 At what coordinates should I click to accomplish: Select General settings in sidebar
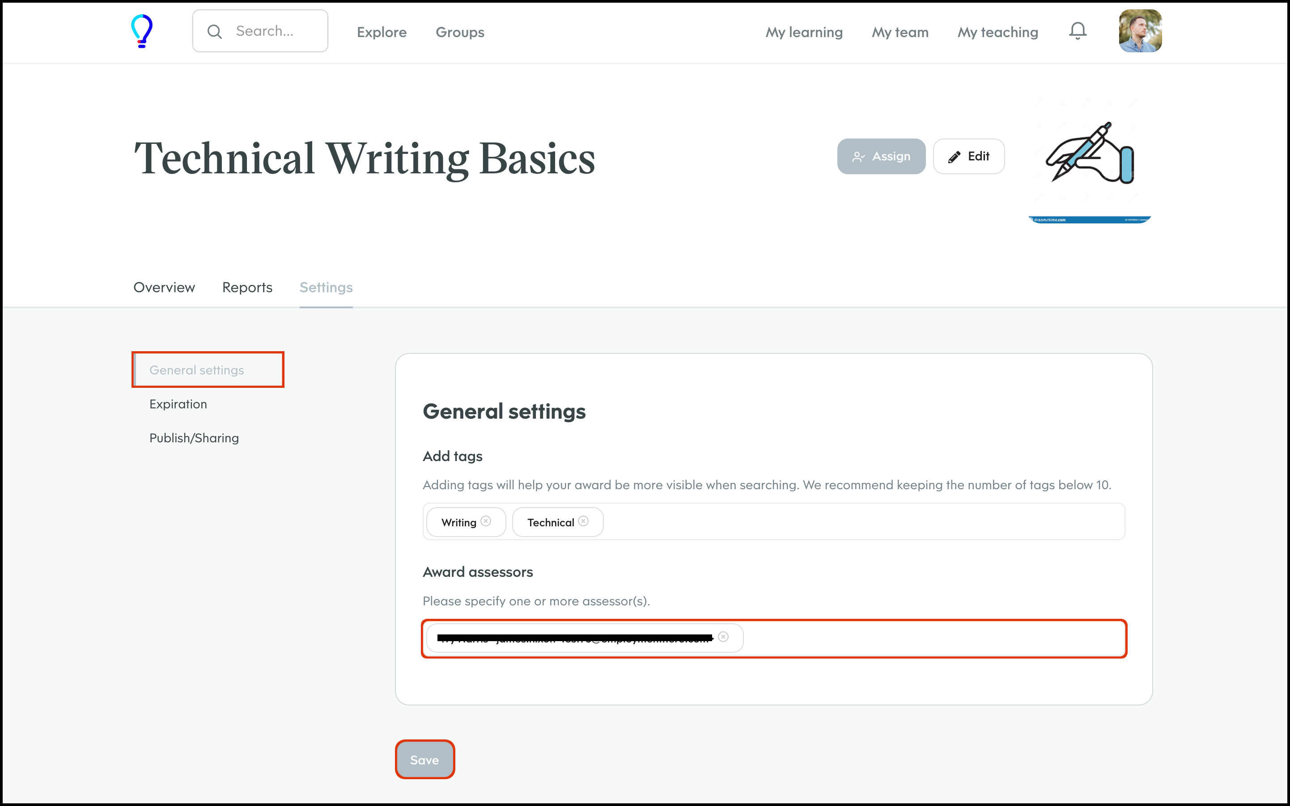[196, 370]
